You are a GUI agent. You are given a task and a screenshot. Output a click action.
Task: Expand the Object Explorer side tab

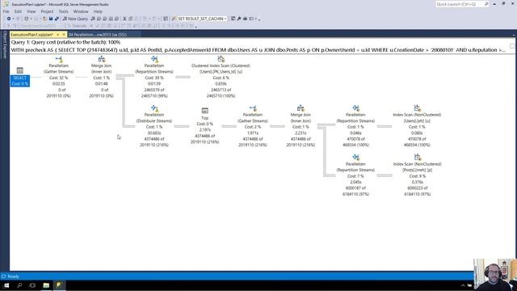(x=5, y=45)
